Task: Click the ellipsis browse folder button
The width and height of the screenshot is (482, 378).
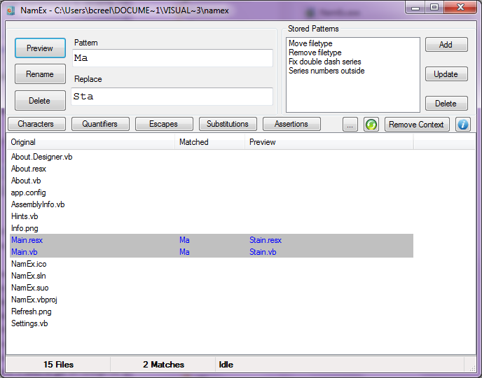Action: coord(350,125)
